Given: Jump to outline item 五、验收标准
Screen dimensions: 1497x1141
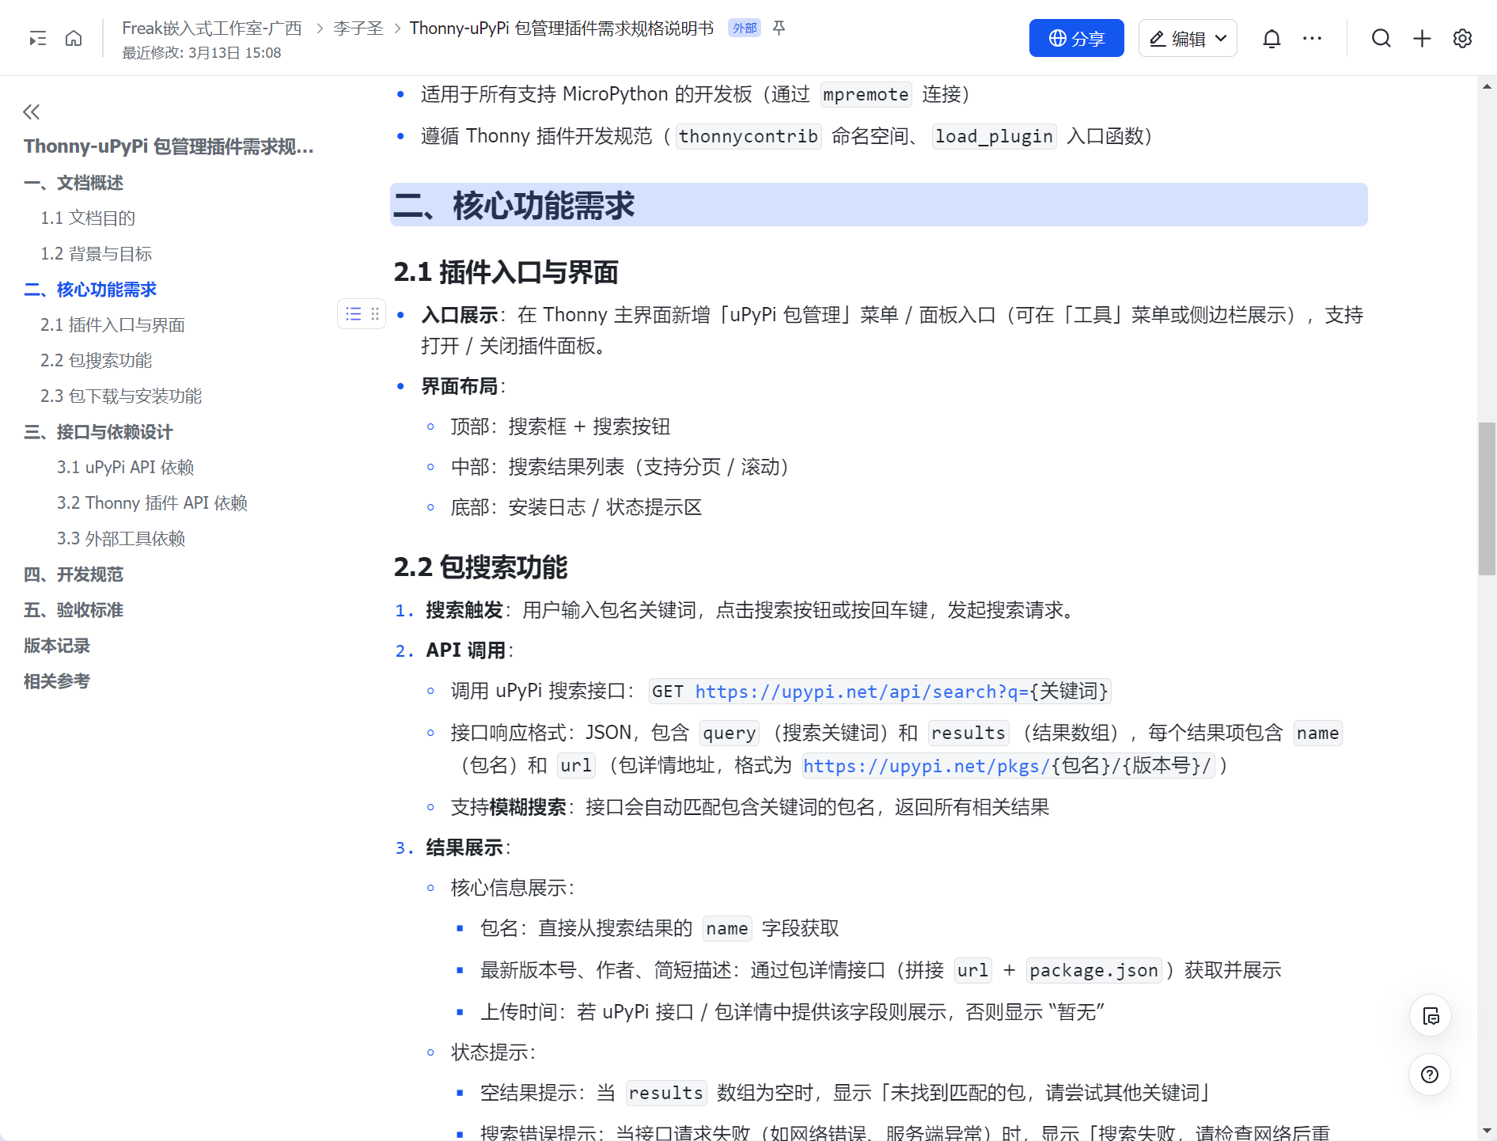Looking at the screenshot, I should 74,610.
